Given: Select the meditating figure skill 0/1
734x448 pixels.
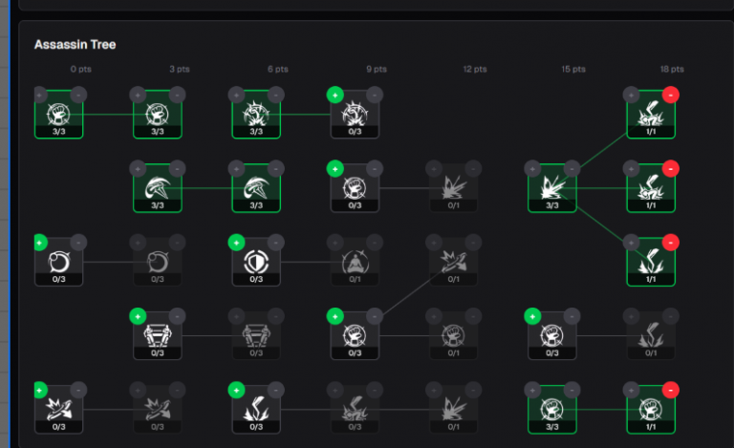Looking at the screenshot, I should [355, 262].
